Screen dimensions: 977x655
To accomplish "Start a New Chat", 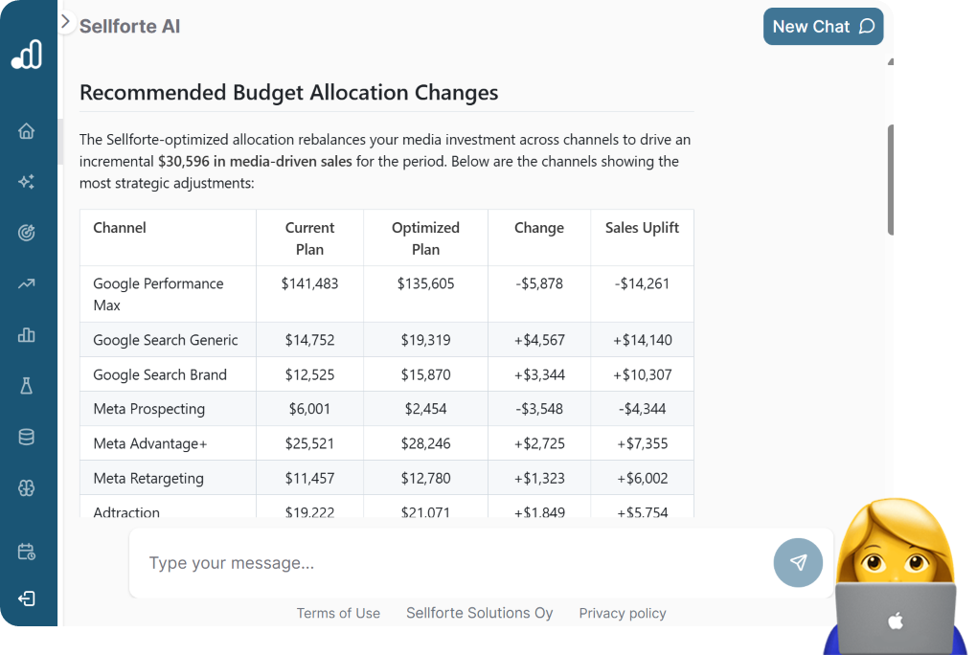I will click(823, 27).
